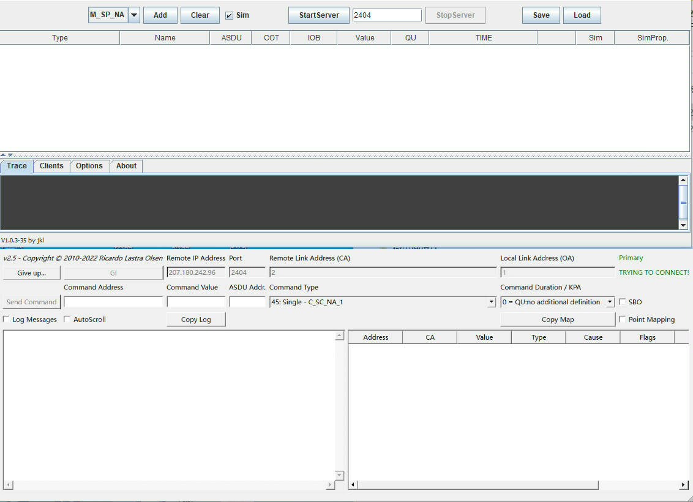Save the current configuration
693x502 pixels.
541,15
